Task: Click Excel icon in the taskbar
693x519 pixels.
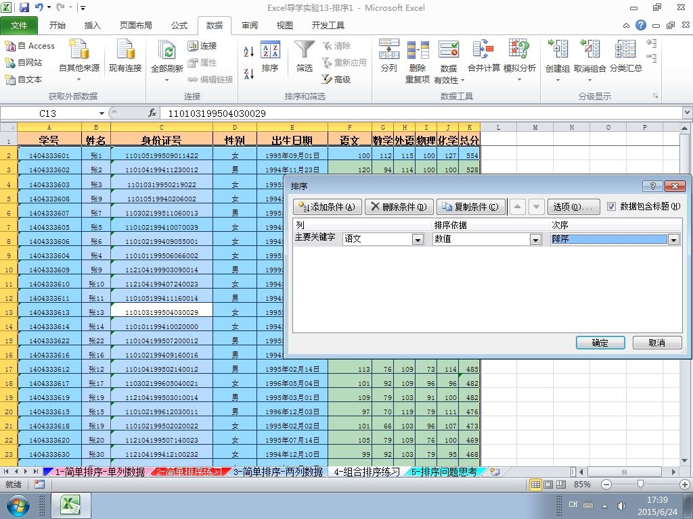Action: 72,505
